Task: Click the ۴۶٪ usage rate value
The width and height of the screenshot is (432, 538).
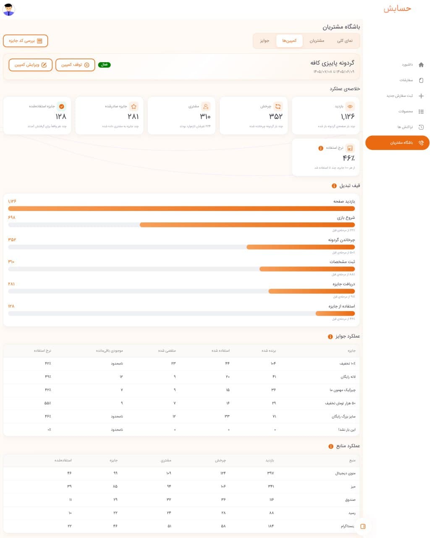Action: [x=348, y=158]
